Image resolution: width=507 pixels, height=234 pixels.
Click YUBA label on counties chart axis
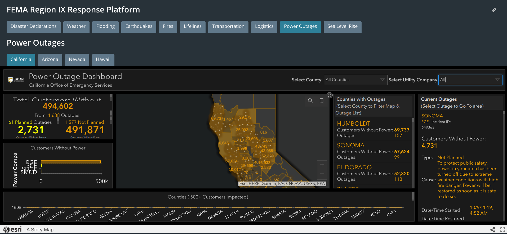coord(391,213)
